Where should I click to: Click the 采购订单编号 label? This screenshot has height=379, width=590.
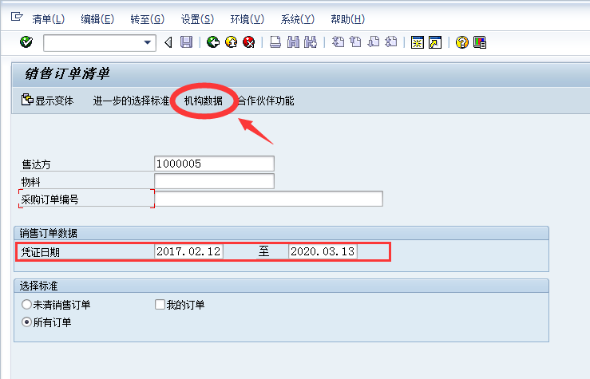pyautogui.click(x=49, y=199)
